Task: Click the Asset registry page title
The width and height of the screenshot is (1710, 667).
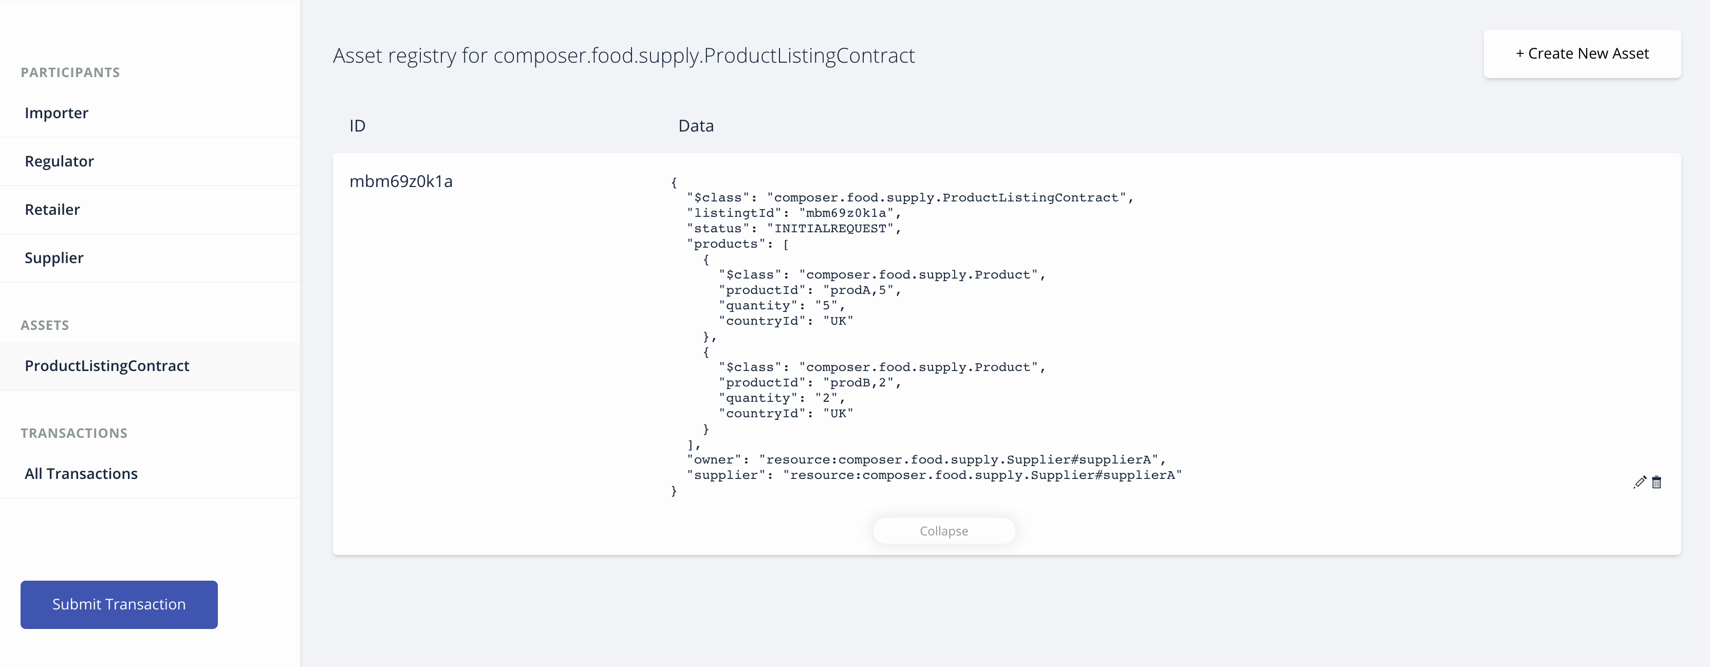Action: tap(623, 55)
